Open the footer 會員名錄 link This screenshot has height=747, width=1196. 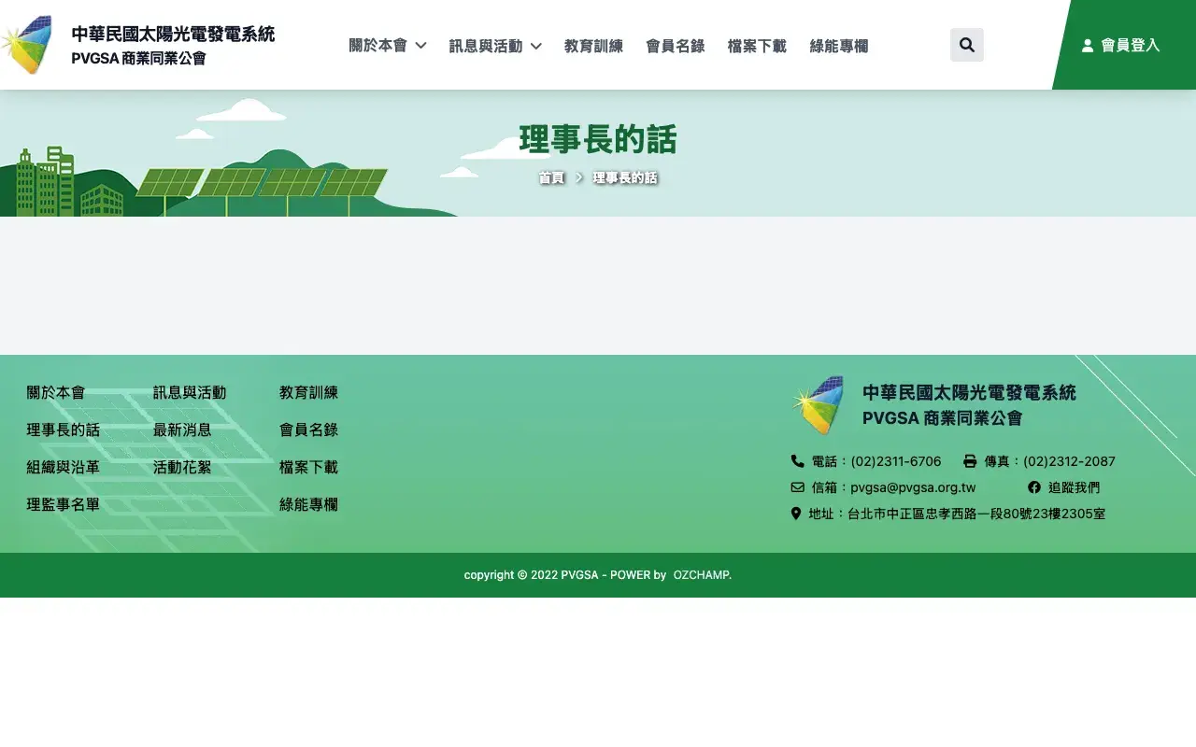tap(308, 430)
